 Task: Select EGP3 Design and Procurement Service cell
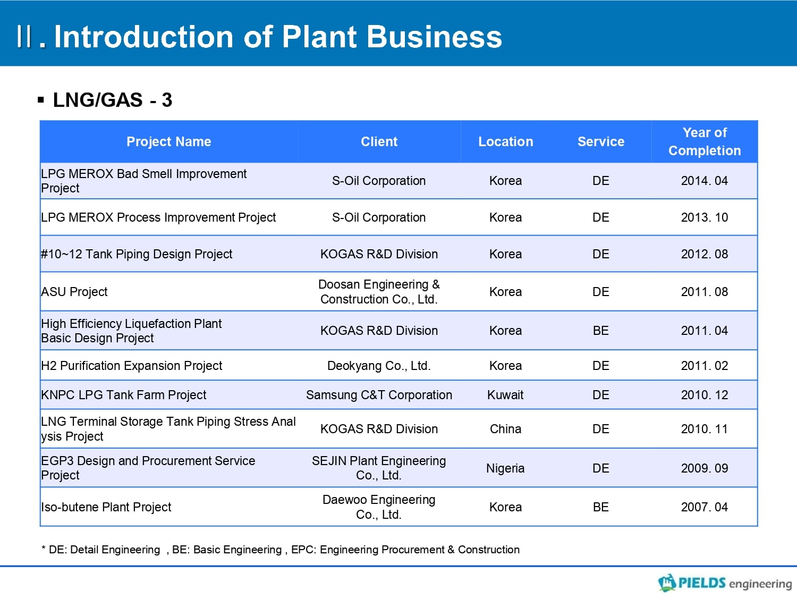pos(169,468)
